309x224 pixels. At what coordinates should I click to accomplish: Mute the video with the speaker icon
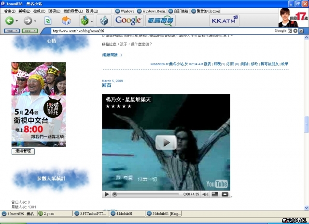click(205, 194)
